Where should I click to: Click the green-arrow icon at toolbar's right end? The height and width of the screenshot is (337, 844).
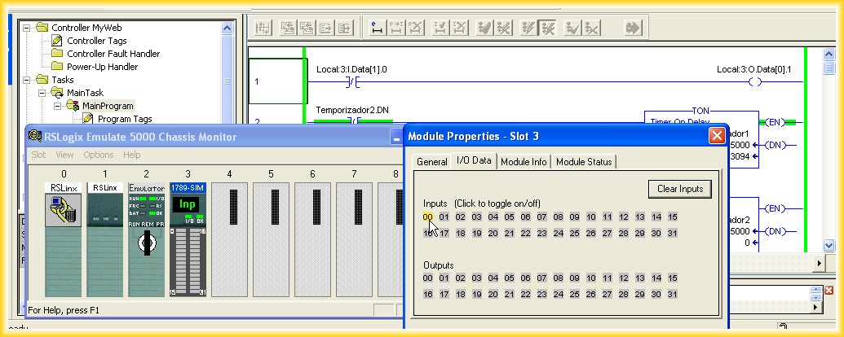[x=633, y=28]
